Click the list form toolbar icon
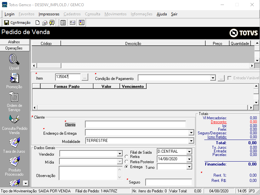 [x=81, y=23]
